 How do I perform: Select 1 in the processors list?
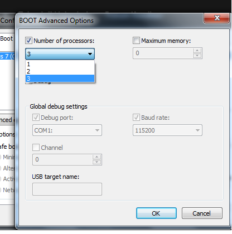coord(60,64)
